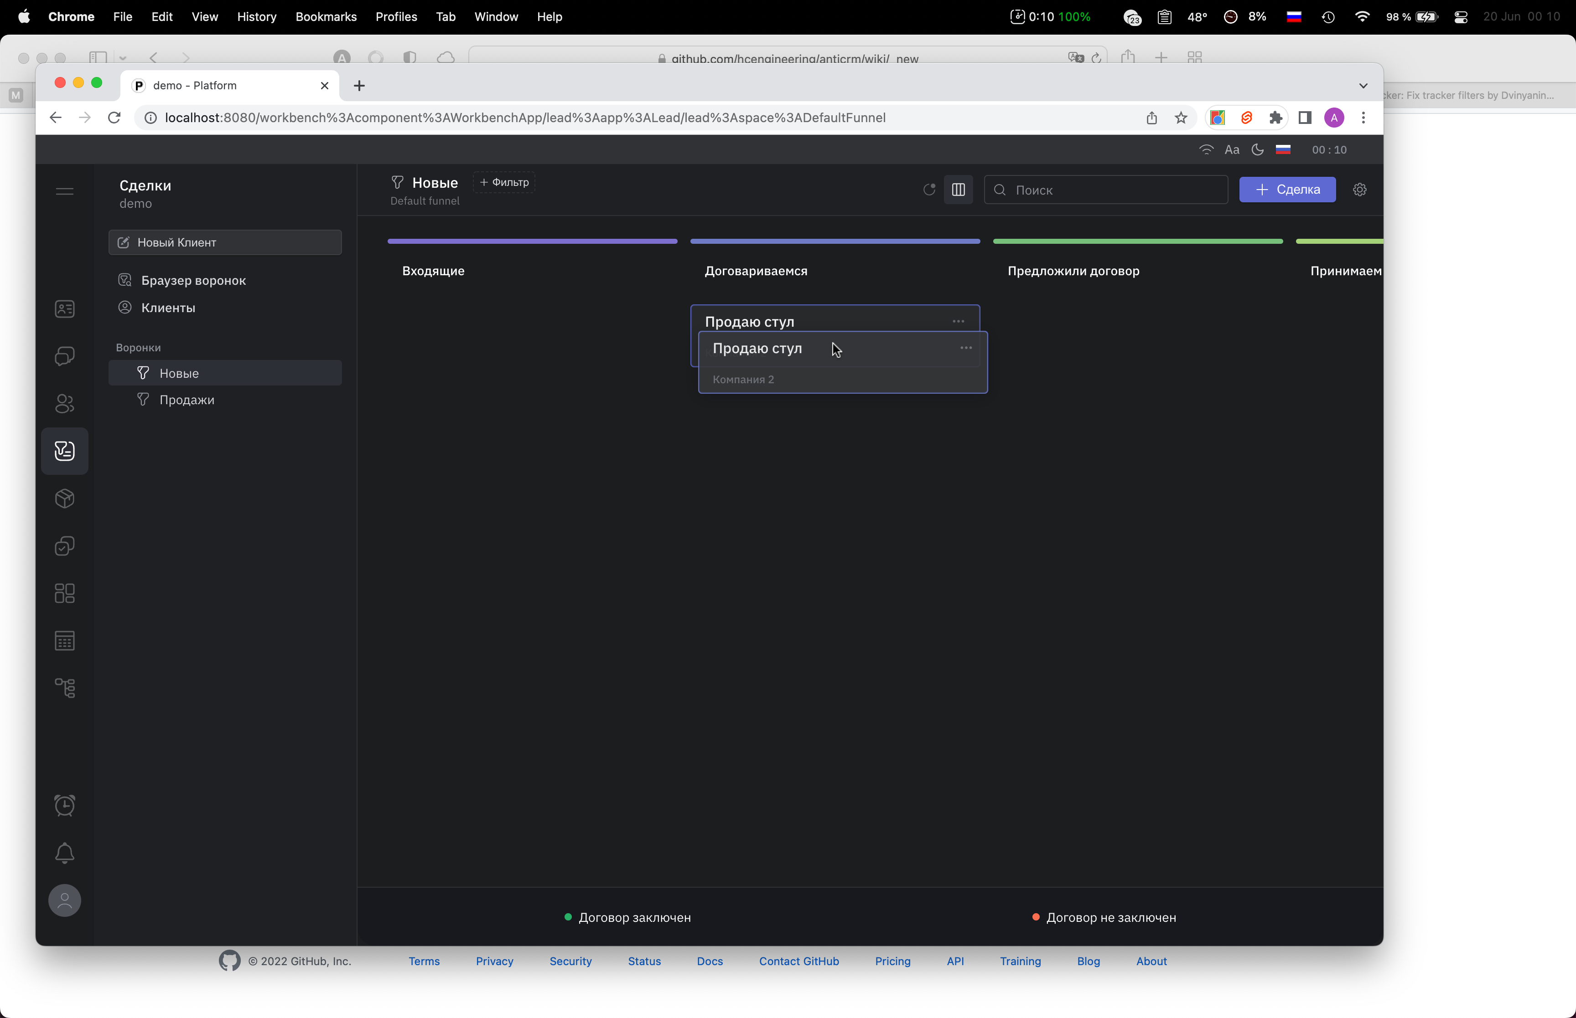
Task: Click the macOS wifi menu bar icon
Action: pos(1363,16)
